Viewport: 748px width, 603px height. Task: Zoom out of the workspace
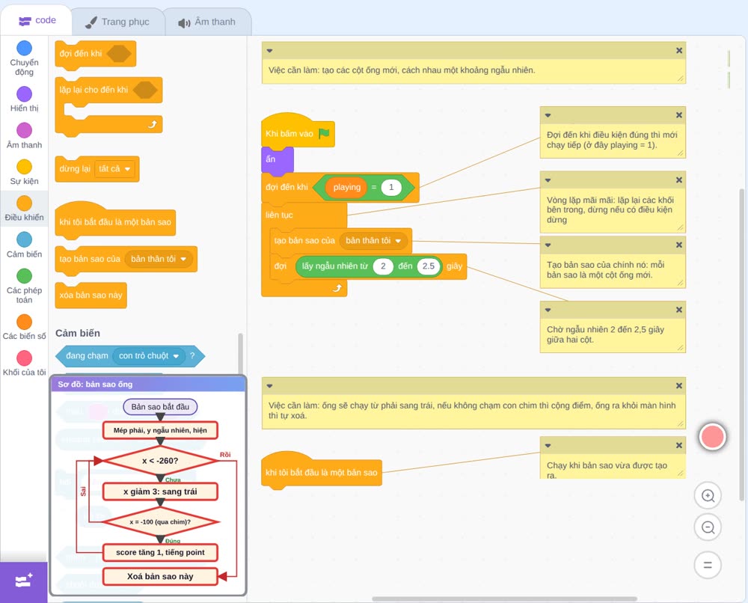coord(708,527)
